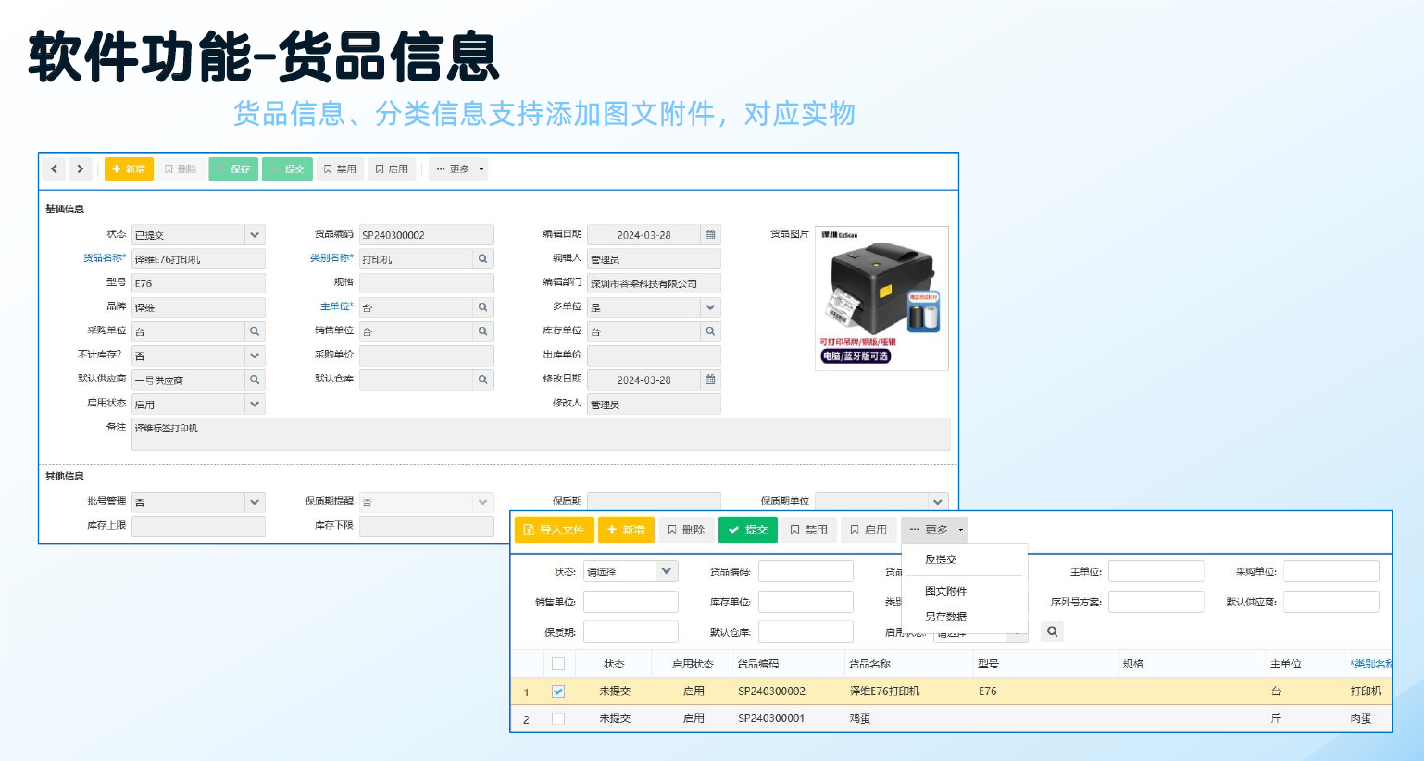Screen dimensions: 1424x761
Task: Search 默认仓库 with the magnifier icon
Action: [483, 380]
